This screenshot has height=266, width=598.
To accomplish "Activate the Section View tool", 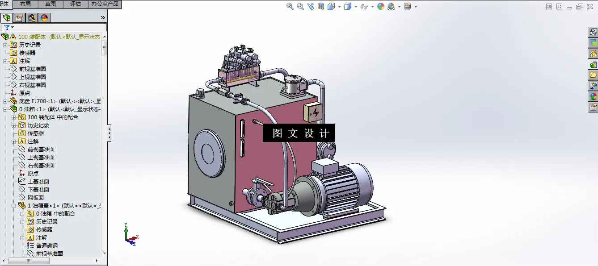I will pos(321,6).
